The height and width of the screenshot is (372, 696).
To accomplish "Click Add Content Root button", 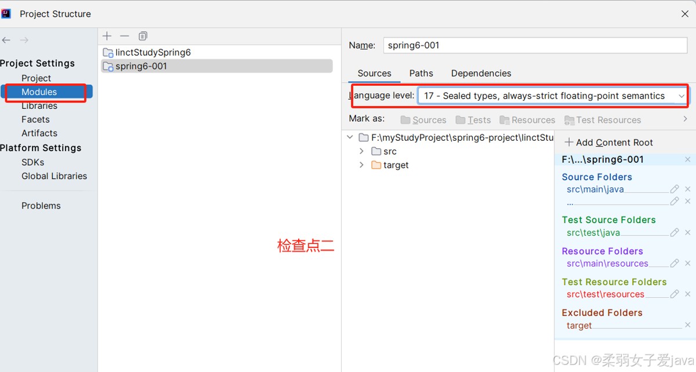I will pos(609,143).
